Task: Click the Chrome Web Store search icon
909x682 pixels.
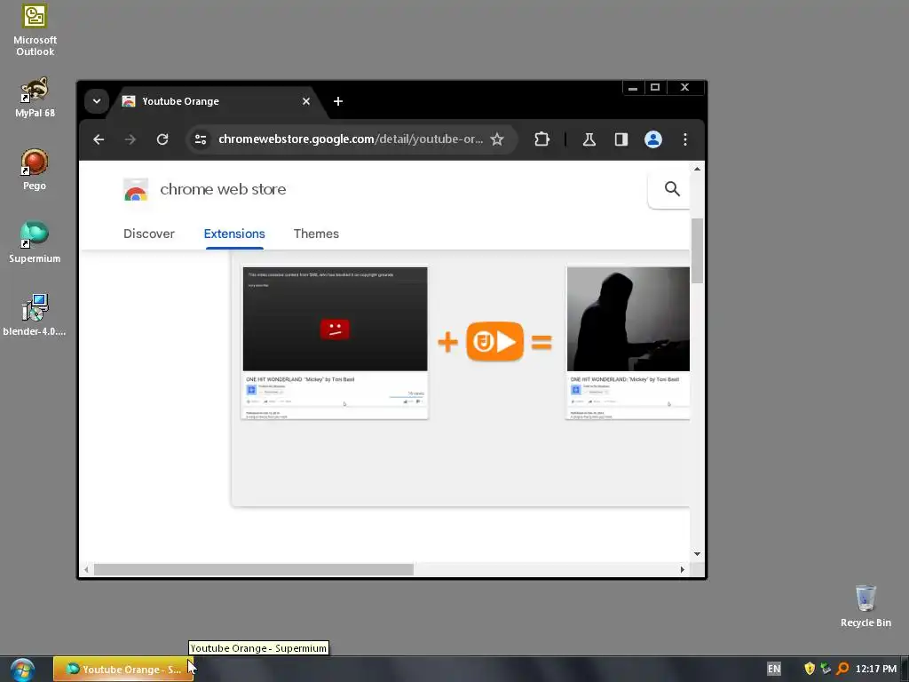Action: coord(672,188)
